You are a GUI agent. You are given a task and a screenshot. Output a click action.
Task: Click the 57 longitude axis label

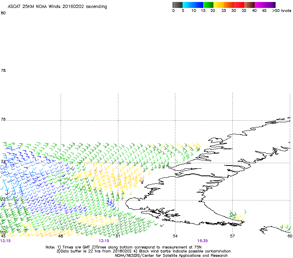pos(232,236)
